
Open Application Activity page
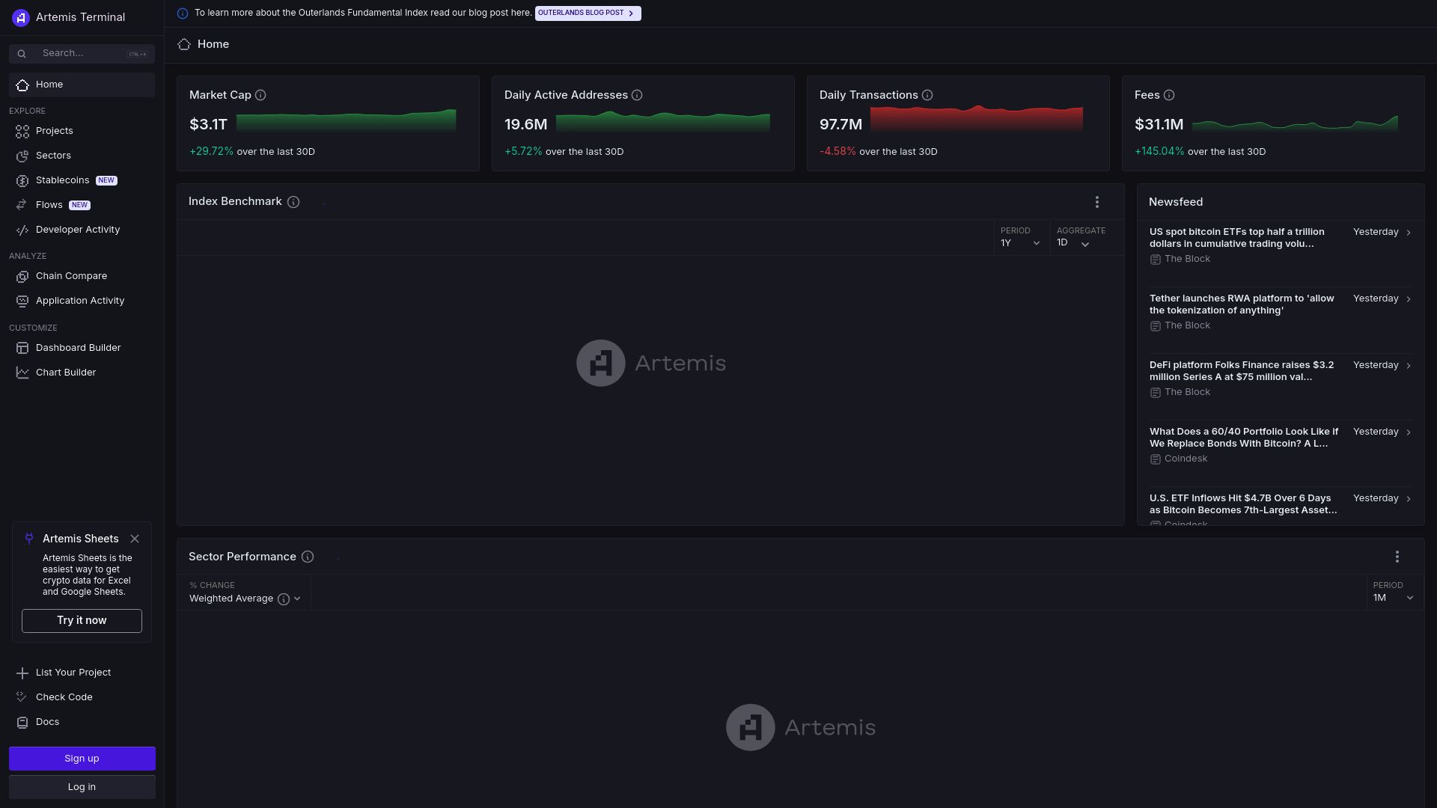pyautogui.click(x=82, y=301)
